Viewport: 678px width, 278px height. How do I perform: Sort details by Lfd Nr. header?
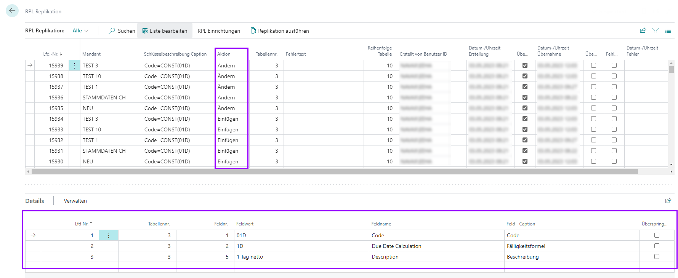click(84, 224)
